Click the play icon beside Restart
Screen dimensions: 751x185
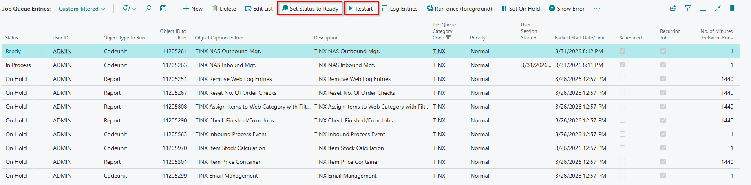[350, 8]
